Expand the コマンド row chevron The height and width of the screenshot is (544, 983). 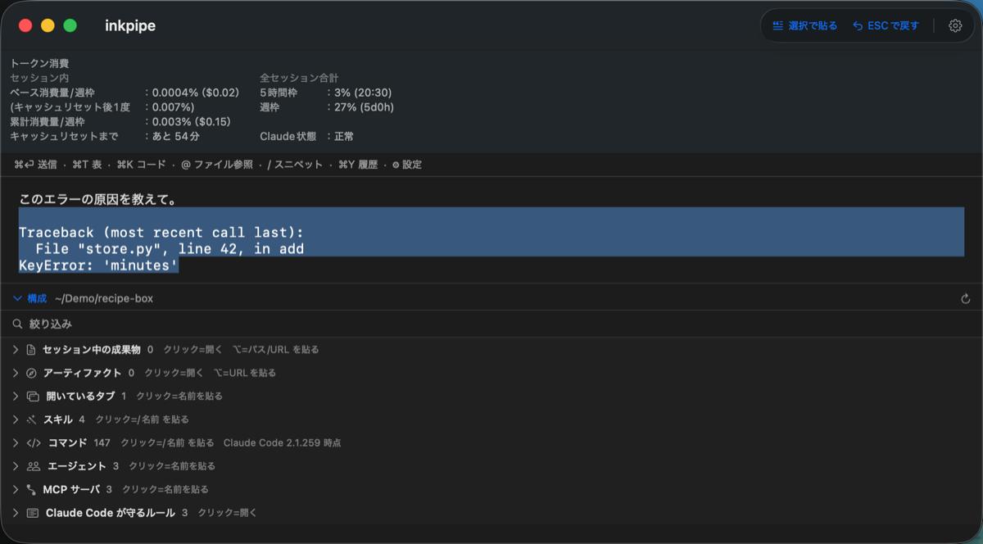coord(16,443)
